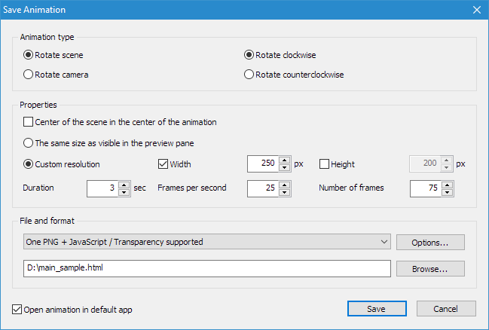Open format Options dialog
Screen dimensions: 489x330
pyautogui.click(x=430, y=243)
